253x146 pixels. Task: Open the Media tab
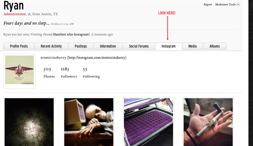tap(192, 46)
